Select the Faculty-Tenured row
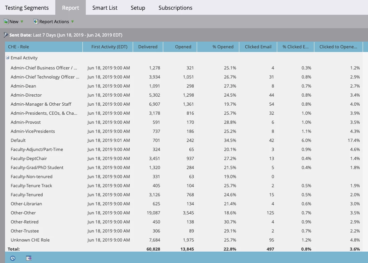Viewport: 368px width, 263px height. [184, 195]
